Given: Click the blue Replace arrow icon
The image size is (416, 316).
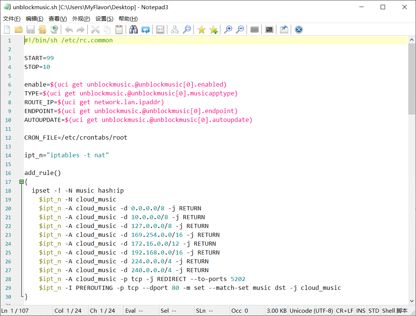Looking at the screenshot, I should (x=146, y=29).
